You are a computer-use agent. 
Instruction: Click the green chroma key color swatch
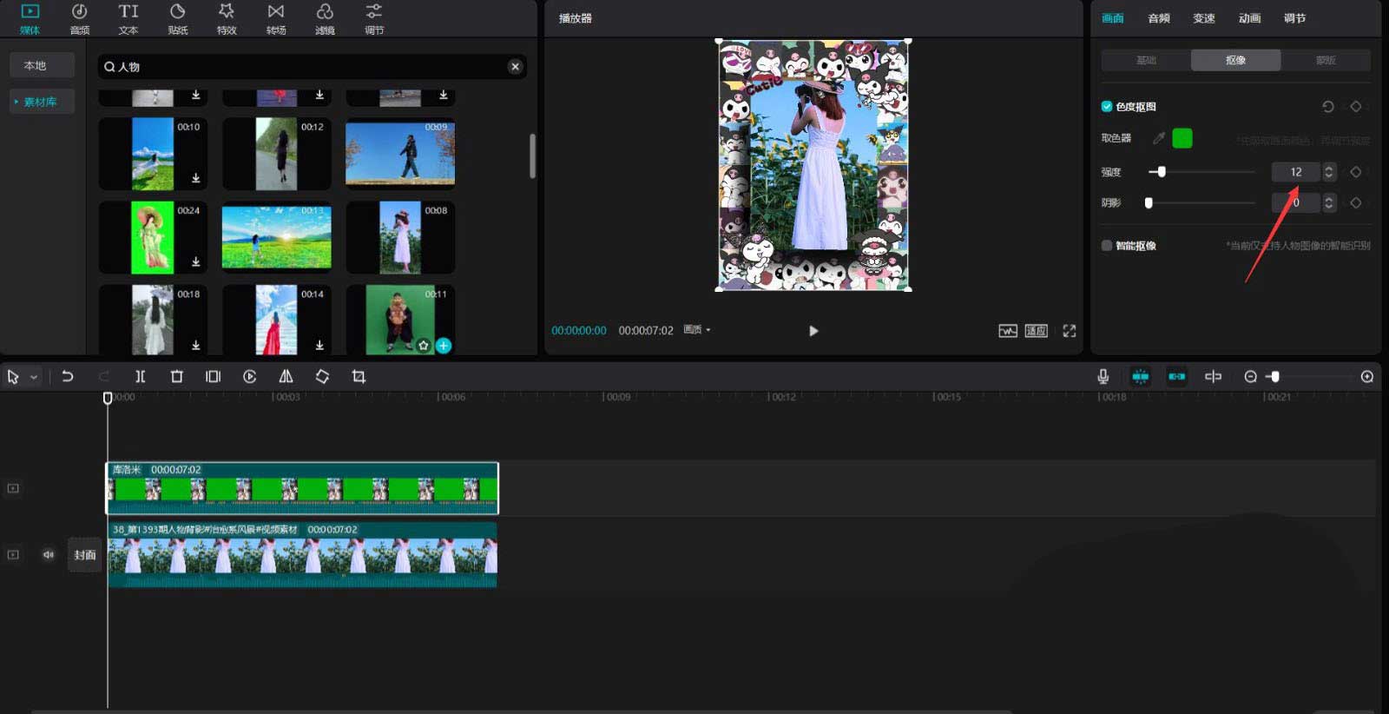click(x=1182, y=138)
